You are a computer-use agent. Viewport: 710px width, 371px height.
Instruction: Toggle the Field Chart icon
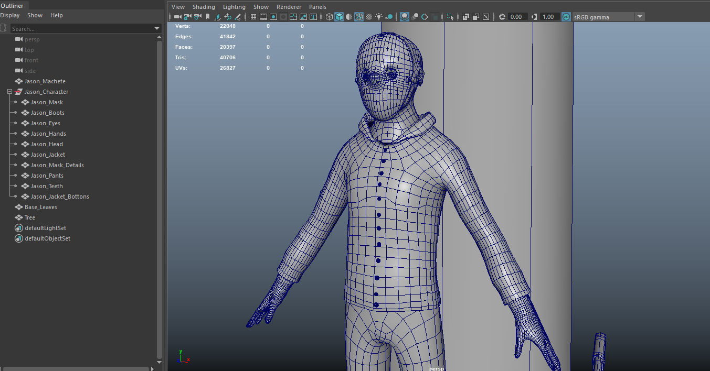(293, 17)
